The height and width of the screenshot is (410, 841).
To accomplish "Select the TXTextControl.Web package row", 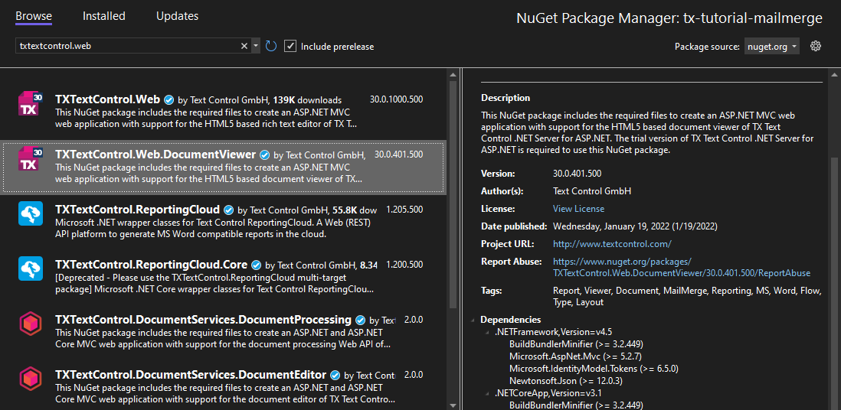I will [x=224, y=112].
